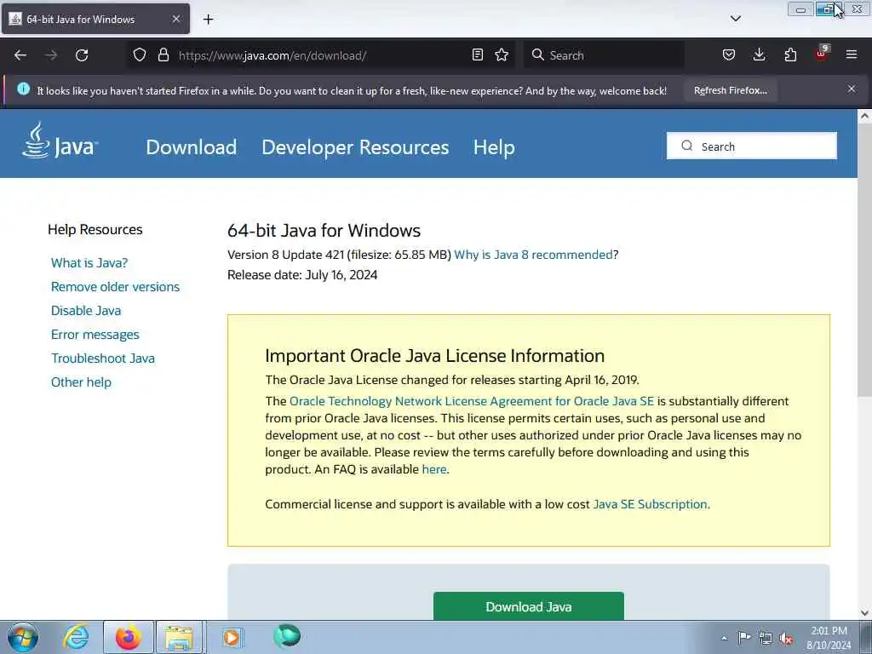Image resolution: width=872 pixels, height=654 pixels.
Task: Open Oracle Technology Network License Agreement link
Action: pyautogui.click(x=472, y=402)
